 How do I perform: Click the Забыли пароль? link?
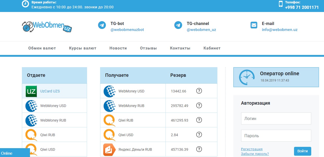tap(255, 154)
